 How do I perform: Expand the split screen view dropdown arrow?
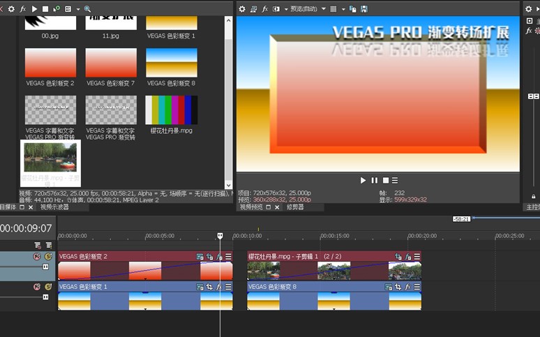pos(286,9)
